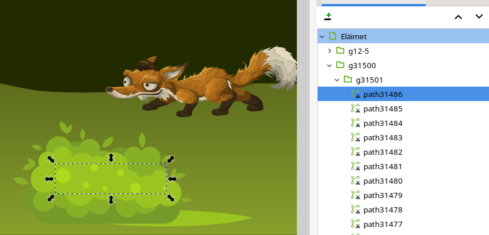489x235 pixels.
Task: Click the path icon beside path31485
Action: click(355, 109)
